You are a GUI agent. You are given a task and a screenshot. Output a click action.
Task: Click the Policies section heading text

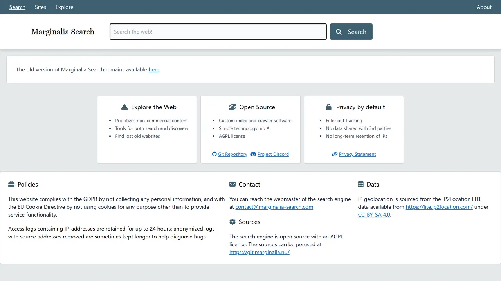28,184
